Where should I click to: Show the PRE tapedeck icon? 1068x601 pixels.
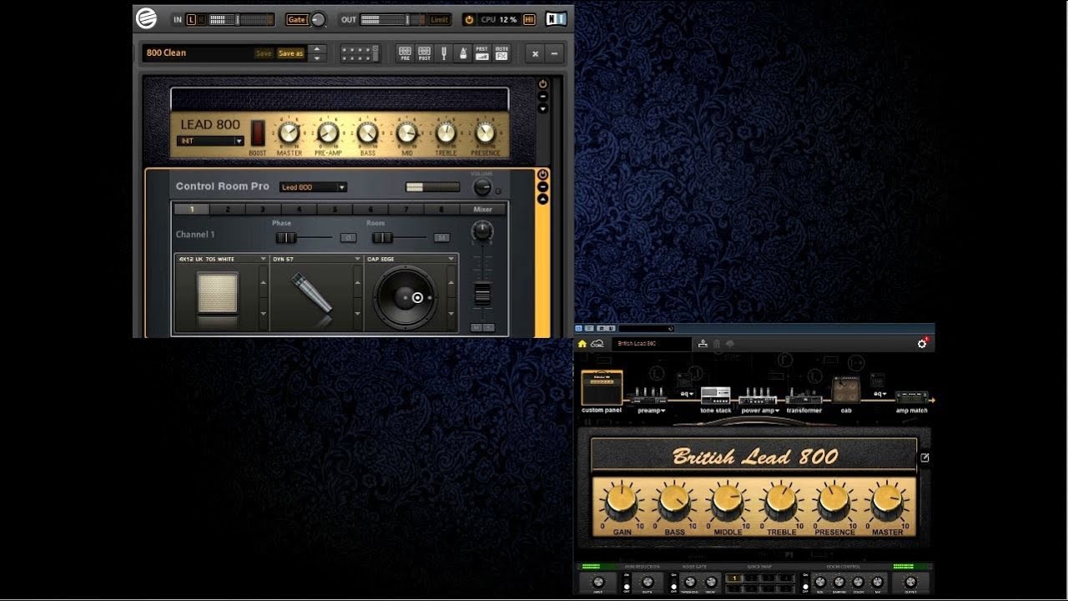405,53
